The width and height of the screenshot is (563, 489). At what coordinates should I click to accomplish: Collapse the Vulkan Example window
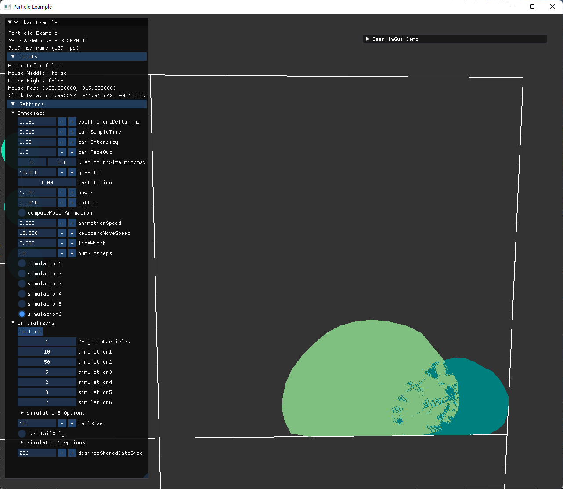[10, 22]
